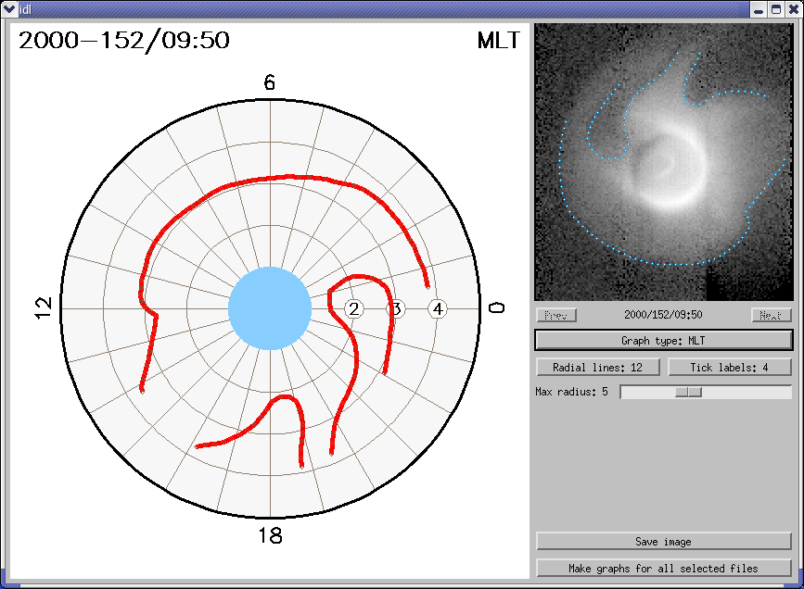The height and width of the screenshot is (589, 804).
Task: Select the aurora thumbnail image
Action: [x=663, y=161]
